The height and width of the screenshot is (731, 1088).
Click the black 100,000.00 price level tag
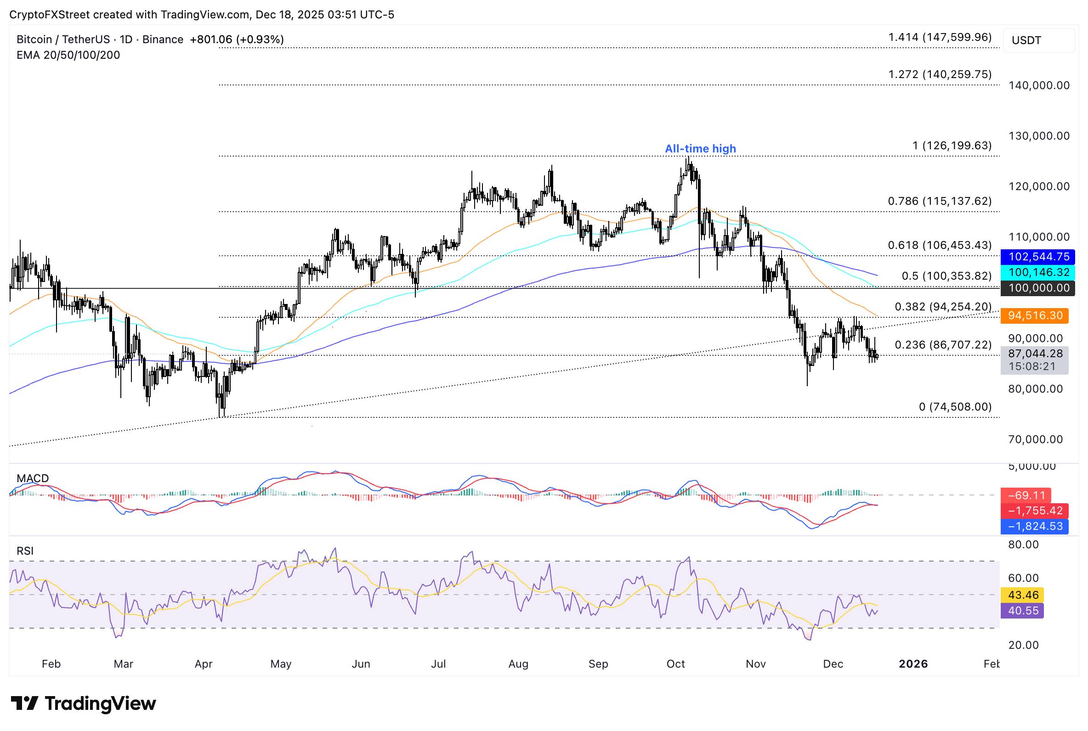(x=1037, y=288)
